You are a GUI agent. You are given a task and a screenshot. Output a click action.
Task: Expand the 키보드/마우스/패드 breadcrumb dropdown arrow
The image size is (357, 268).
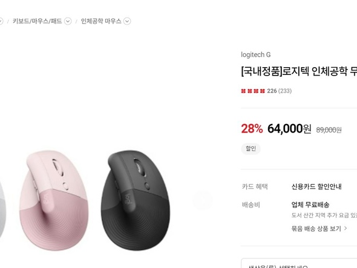click(x=68, y=21)
